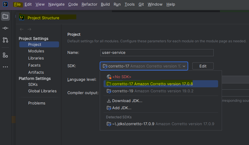Open the Problems page
249x145 pixels.
click(x=37, y=103)
